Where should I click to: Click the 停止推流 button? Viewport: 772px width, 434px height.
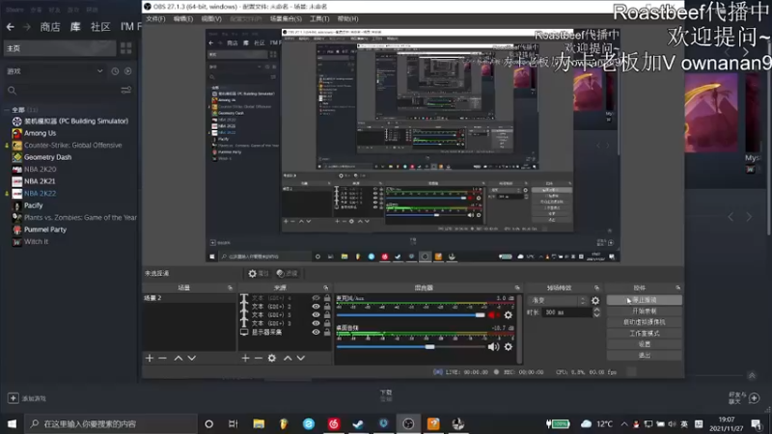tap(644, 300)
